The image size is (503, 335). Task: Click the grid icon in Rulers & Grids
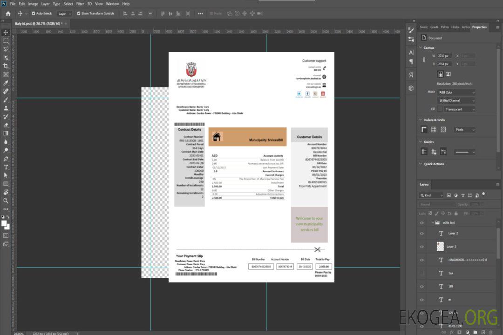(x=434, y=130)
